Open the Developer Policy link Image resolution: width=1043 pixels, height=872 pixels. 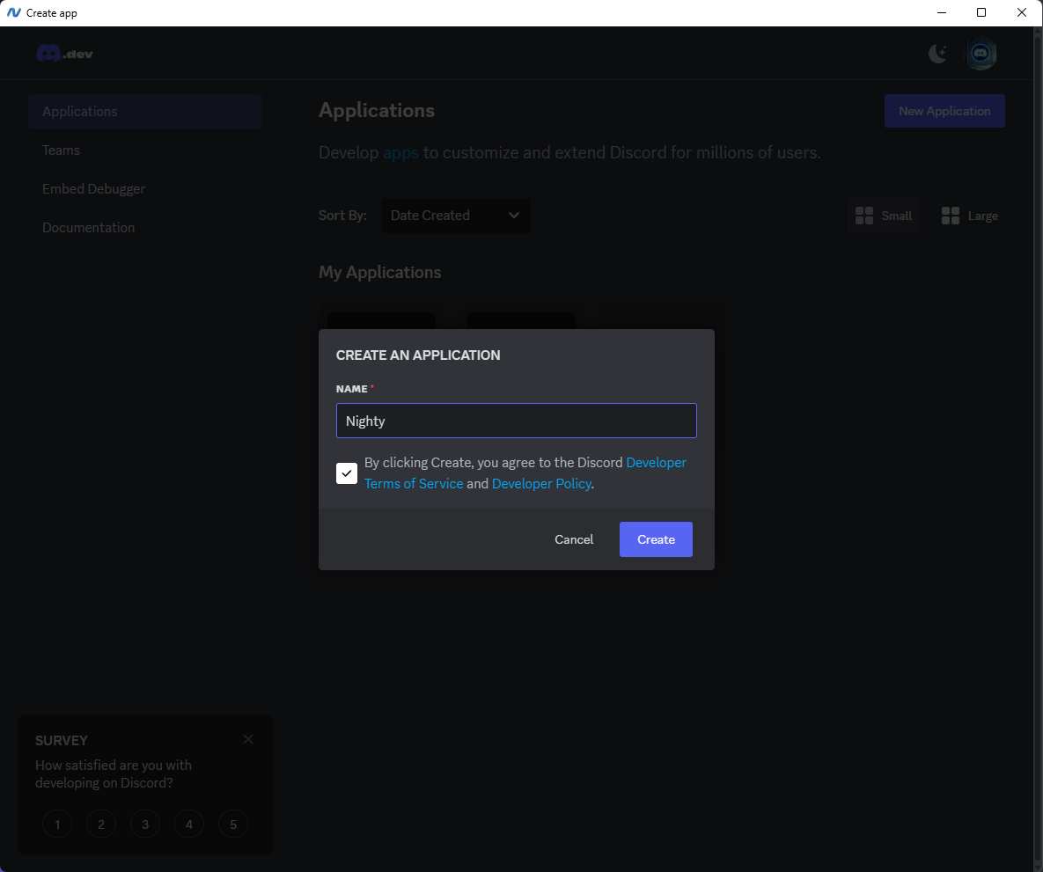[x=541, y=484]
